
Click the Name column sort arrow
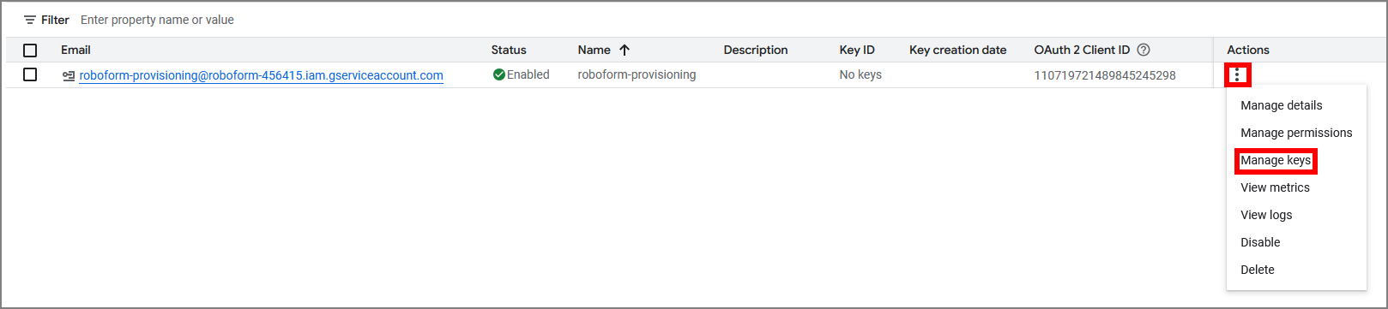[x=625, y=50]
